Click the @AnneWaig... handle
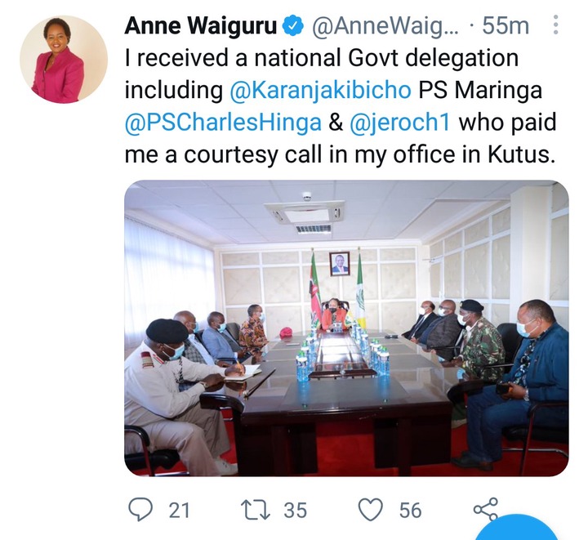The image size is (588, 540). coord(385,26)
